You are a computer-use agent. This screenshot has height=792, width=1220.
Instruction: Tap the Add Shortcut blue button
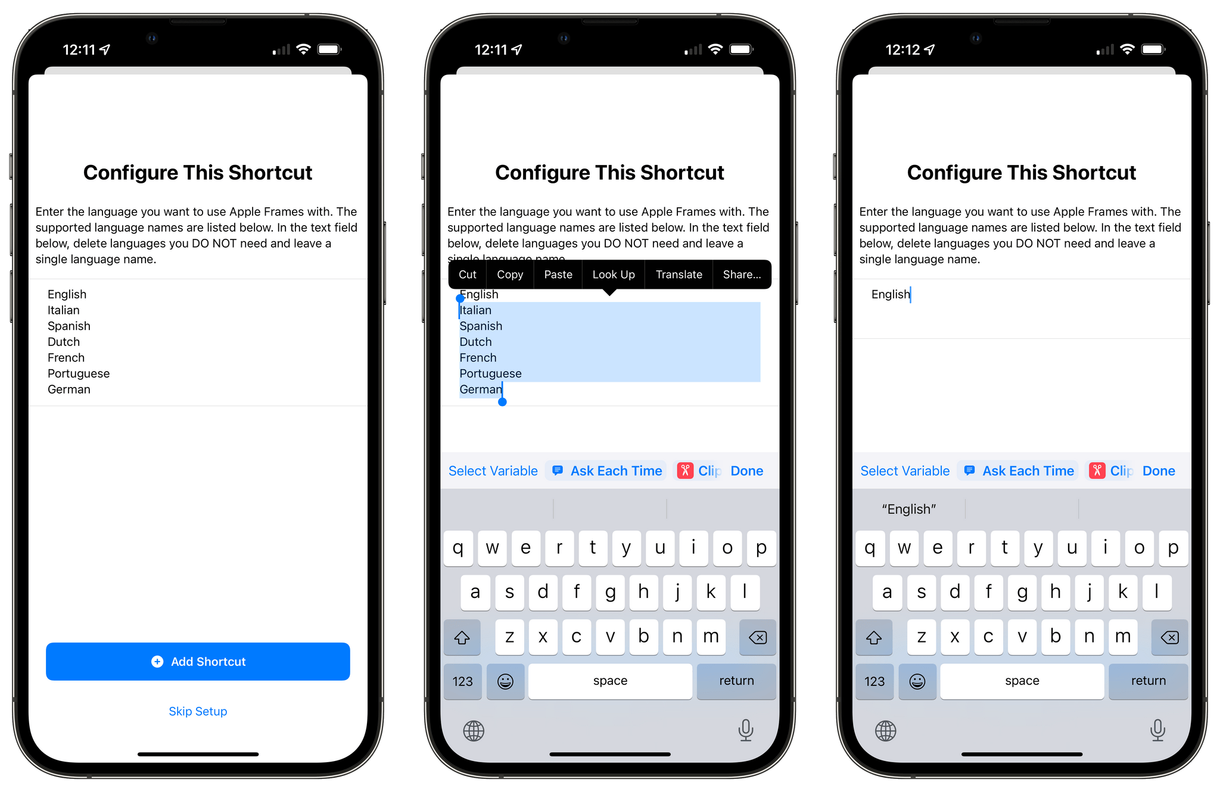pyautogui.click(x=197, y=660)
